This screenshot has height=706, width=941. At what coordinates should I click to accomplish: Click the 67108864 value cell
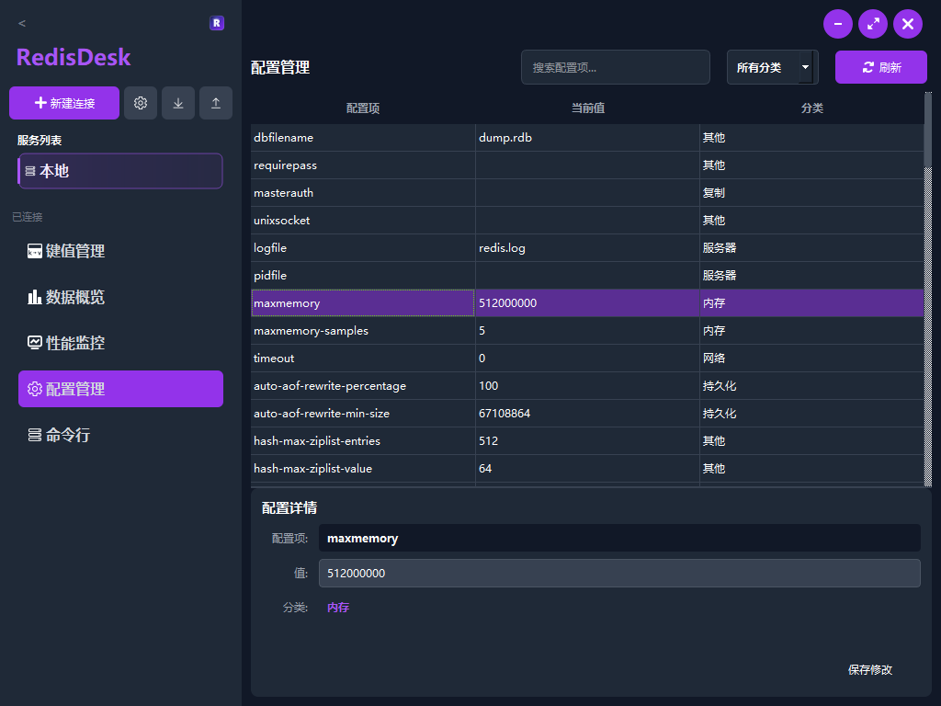point(587,414)
